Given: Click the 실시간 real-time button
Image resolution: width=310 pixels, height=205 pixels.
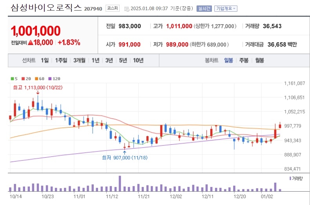Looking at the screenshot, I should click(x=204, y=9).
